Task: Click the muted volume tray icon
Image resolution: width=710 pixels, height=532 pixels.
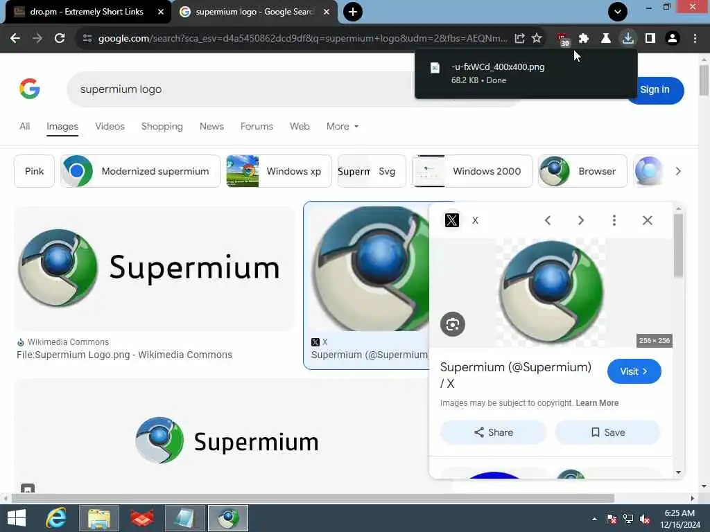Action: [645, 519]
